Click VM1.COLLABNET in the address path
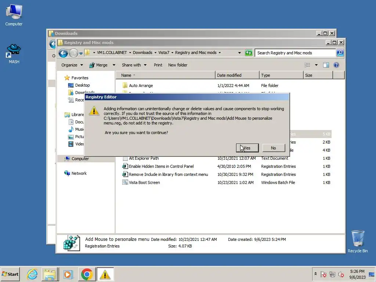376x282 pixels. click(x=112, y=53)
